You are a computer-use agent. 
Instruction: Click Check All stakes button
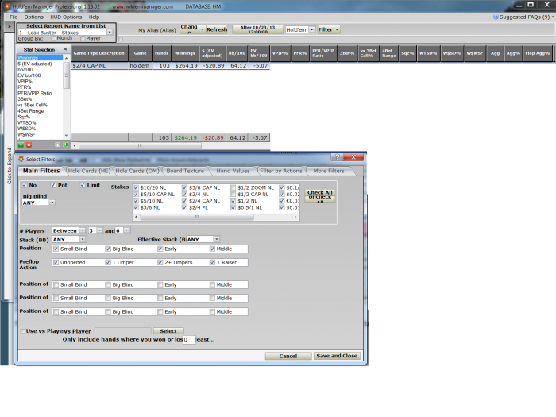320,192
